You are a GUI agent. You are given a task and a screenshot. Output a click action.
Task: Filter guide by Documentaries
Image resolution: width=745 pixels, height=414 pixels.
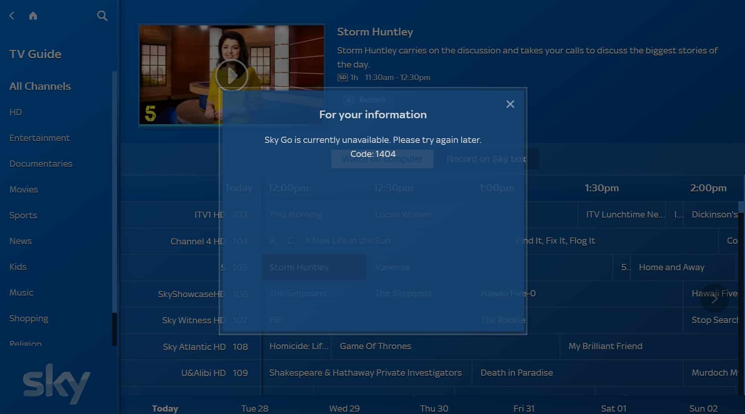point(41,164)
